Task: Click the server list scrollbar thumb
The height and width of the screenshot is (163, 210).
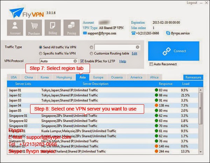Action: pos(201,108)
